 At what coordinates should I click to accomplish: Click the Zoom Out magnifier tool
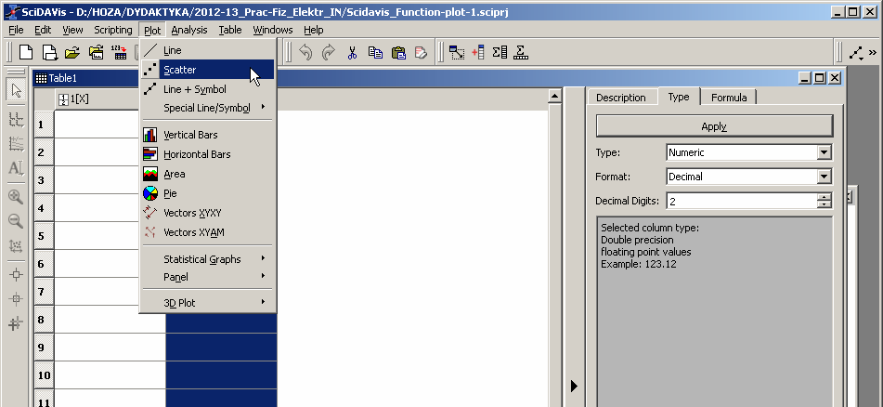tap(17, 221)
